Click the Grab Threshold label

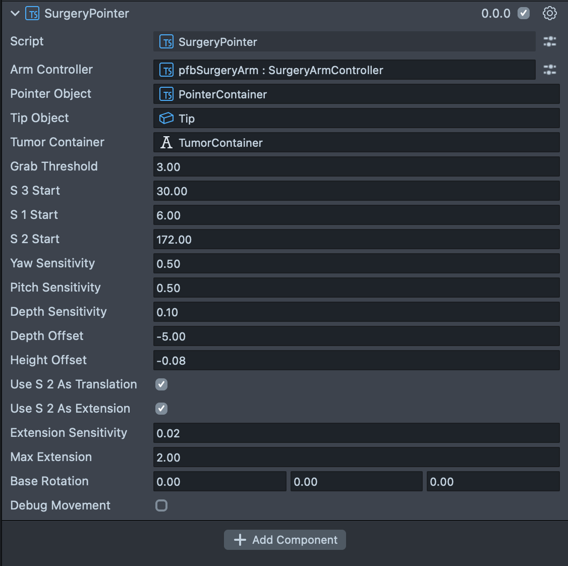(54, 166)
